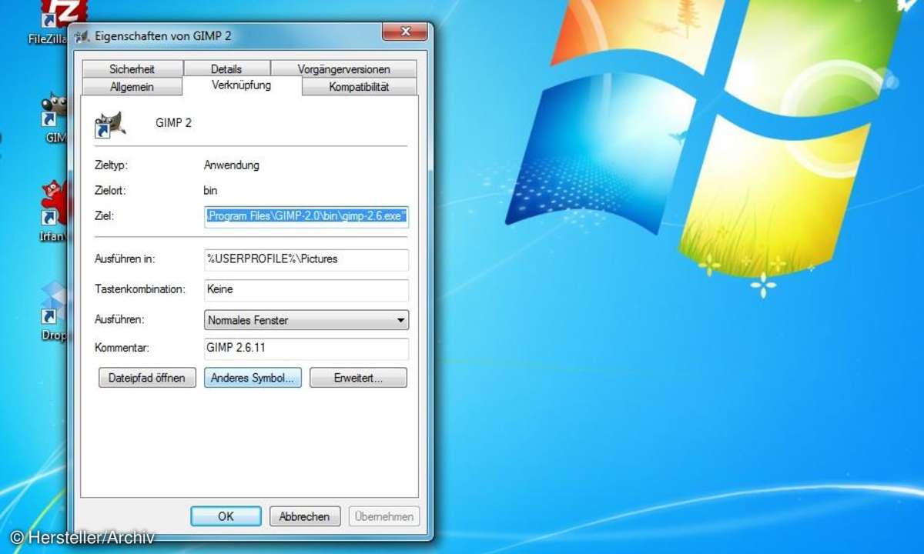Click the title bar icon of Eigenschaften dialog
The width and height of the screenshot is (924, 554).
tap(82, 36)
